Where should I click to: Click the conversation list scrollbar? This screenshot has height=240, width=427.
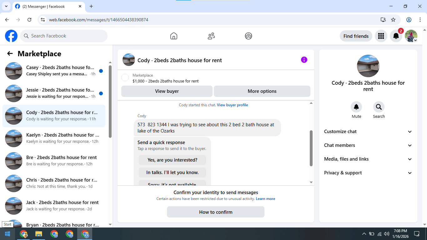[110, 102]
